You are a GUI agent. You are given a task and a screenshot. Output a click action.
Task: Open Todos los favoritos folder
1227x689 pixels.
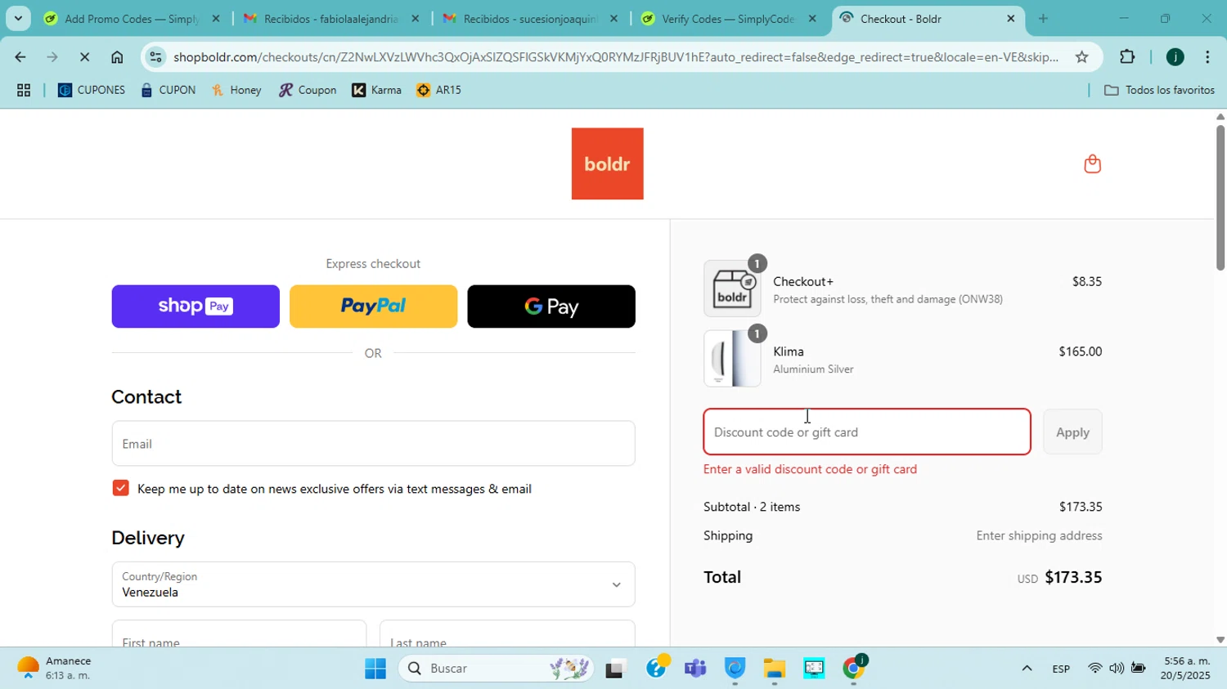1159,91
